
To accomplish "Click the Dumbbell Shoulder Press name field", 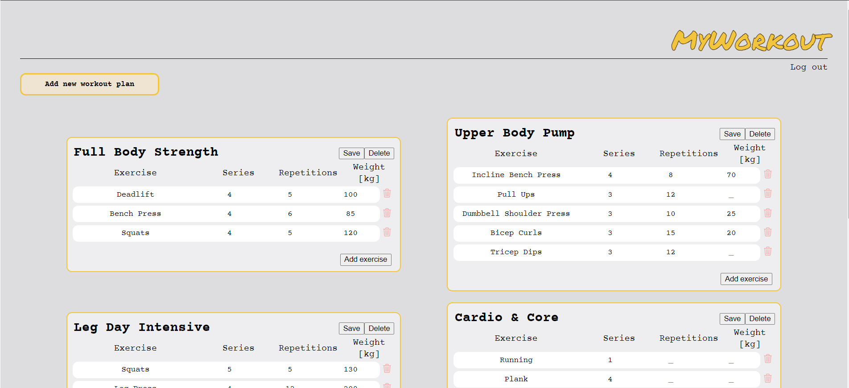I will click(x=516, y=214).
